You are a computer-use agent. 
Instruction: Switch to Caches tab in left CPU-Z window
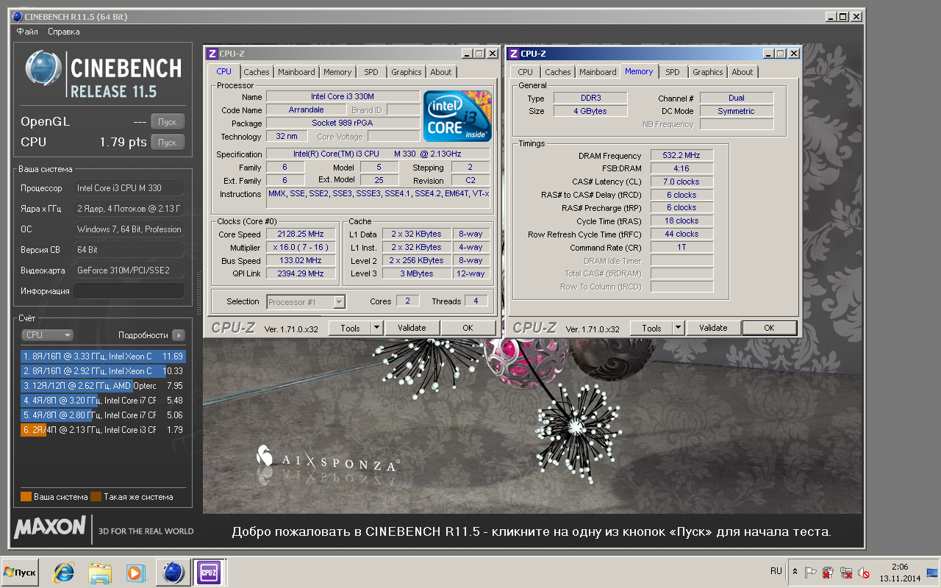pos(257,72)
